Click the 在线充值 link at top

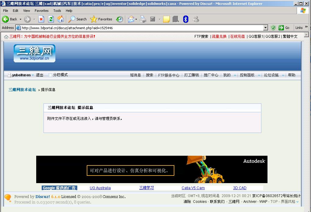237,36
